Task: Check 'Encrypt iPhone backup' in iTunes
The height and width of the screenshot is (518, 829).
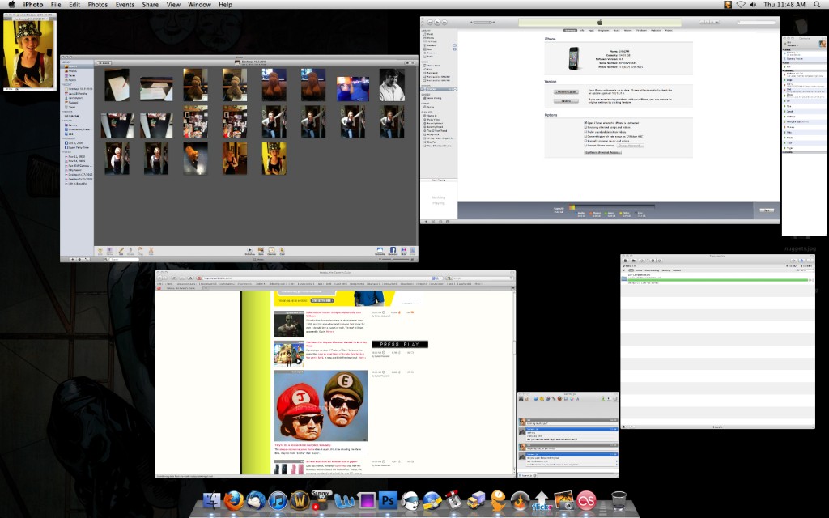Action: pos(586,146)
